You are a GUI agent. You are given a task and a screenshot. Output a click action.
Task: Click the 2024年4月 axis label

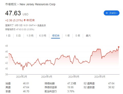(47, 77)
